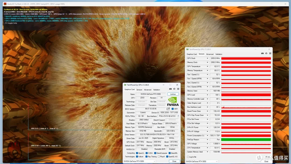Click the Device ID field 10DE 2D83
This screenshot has width=291, height=164.
[169, 112]
